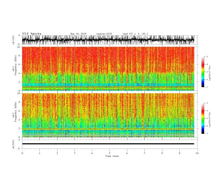Click the 'Time (min)' axis label
Image resolution: width=222 pixels, height=172 pixels.
112,156
